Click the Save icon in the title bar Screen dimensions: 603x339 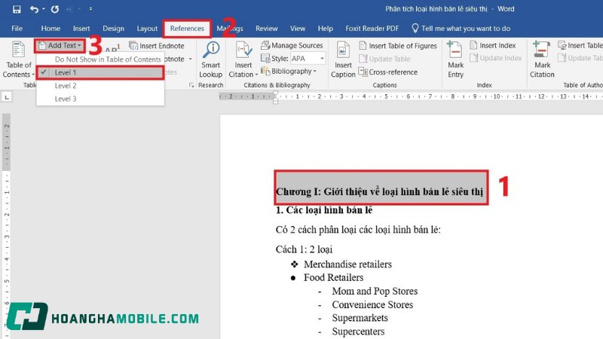[x=16, y=10]
